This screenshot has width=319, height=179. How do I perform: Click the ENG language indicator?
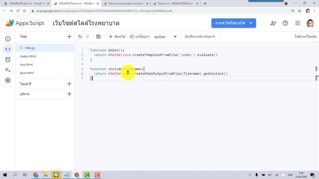(290, 175)
